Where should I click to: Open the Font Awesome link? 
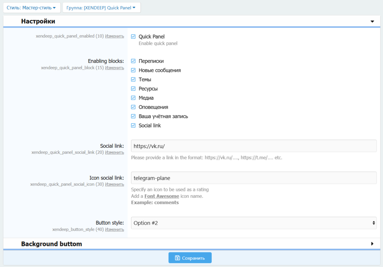pyautogui.click(x=161, y=196)
